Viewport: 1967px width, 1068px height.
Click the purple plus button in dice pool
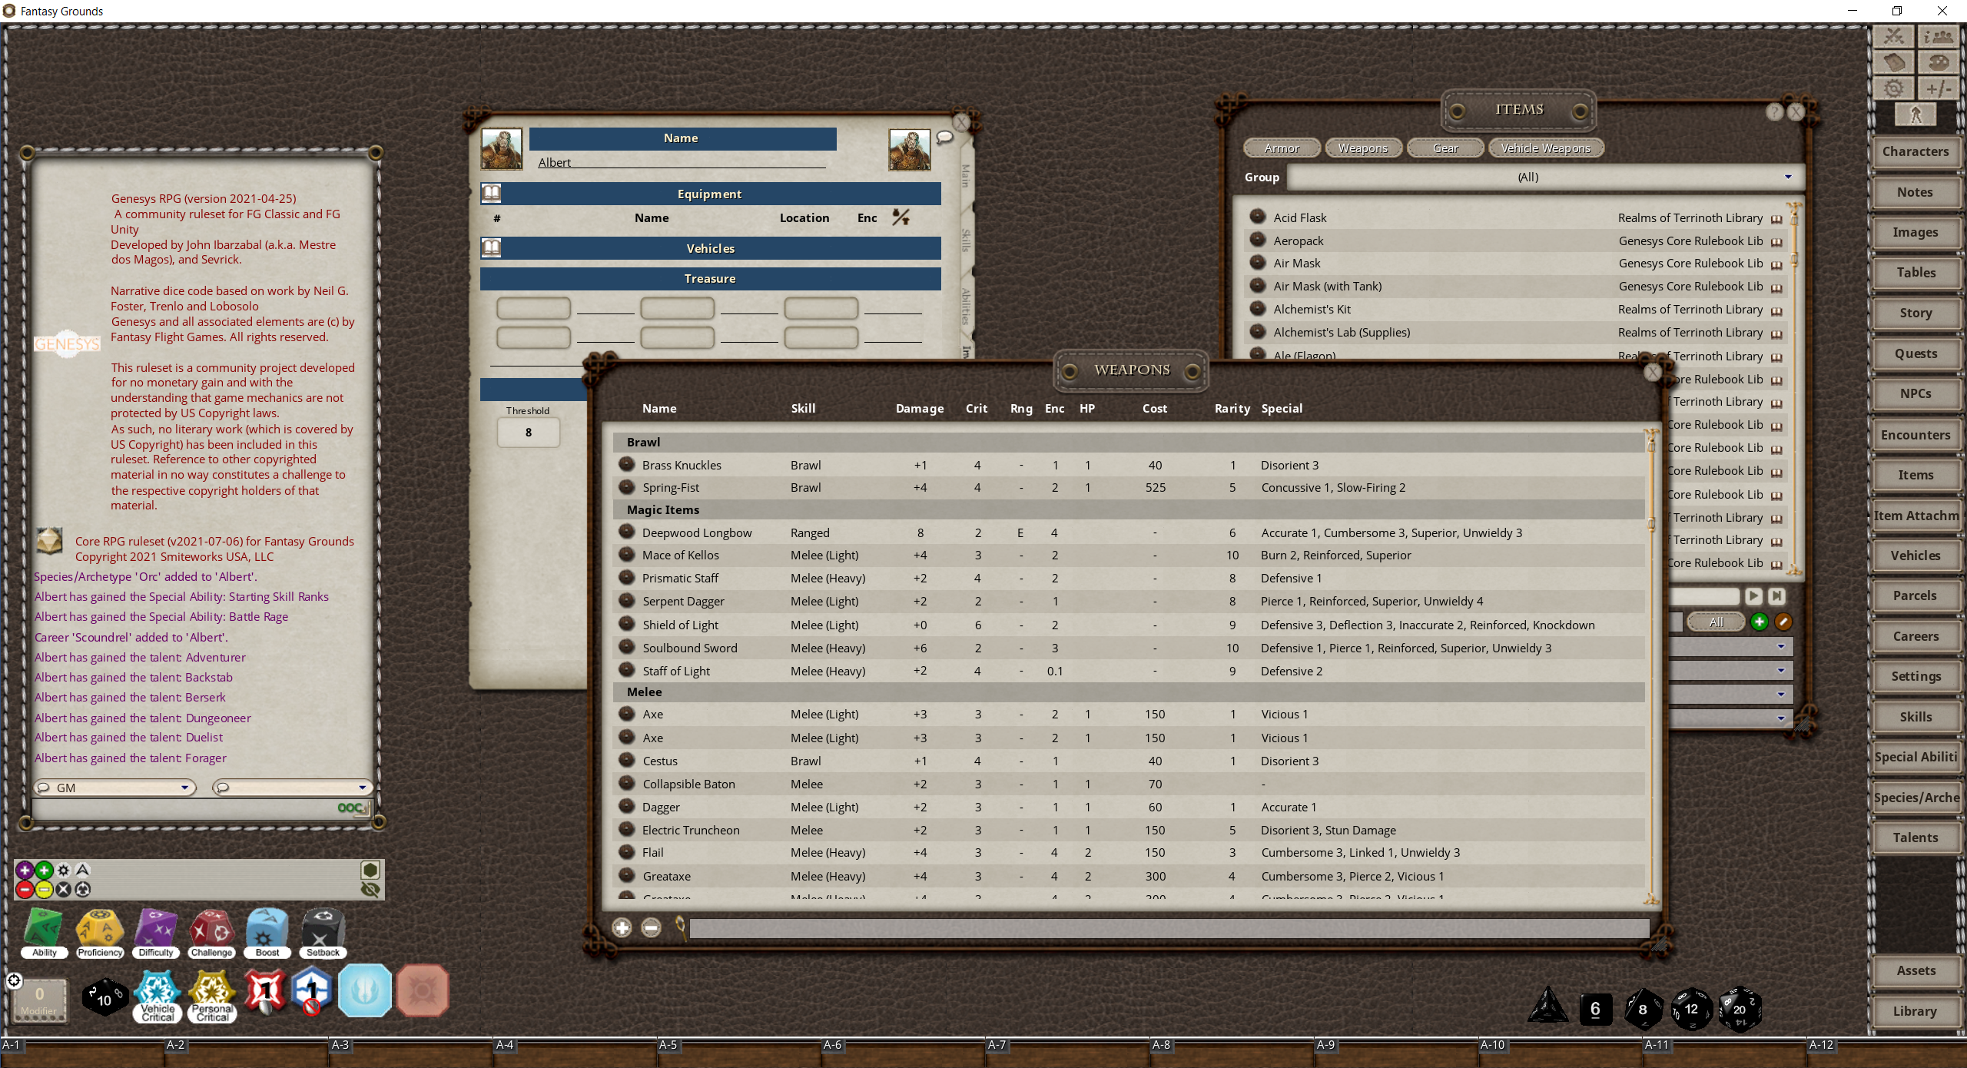25,871
